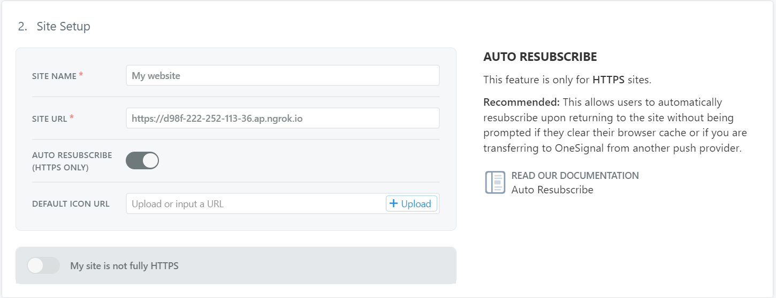
Task: Click the Site URL ngrok address field
Action: tap(283, 119)
